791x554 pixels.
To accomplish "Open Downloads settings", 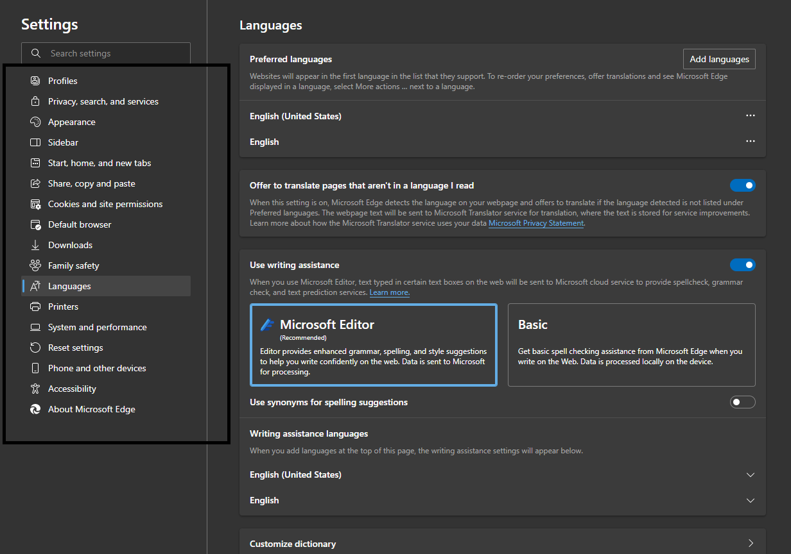I will (x=106, y=245).
